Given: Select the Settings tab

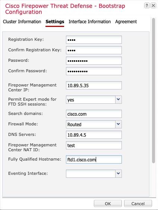Looking at the screenshot, I should tap(55, 22).
